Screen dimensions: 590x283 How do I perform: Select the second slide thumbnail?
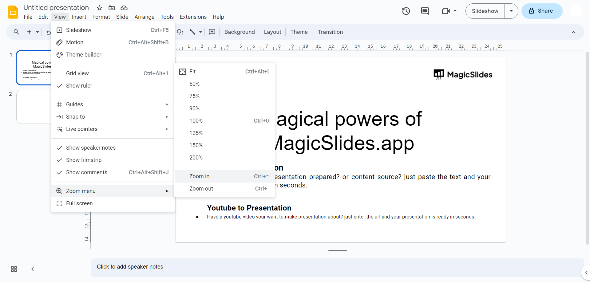34,107
